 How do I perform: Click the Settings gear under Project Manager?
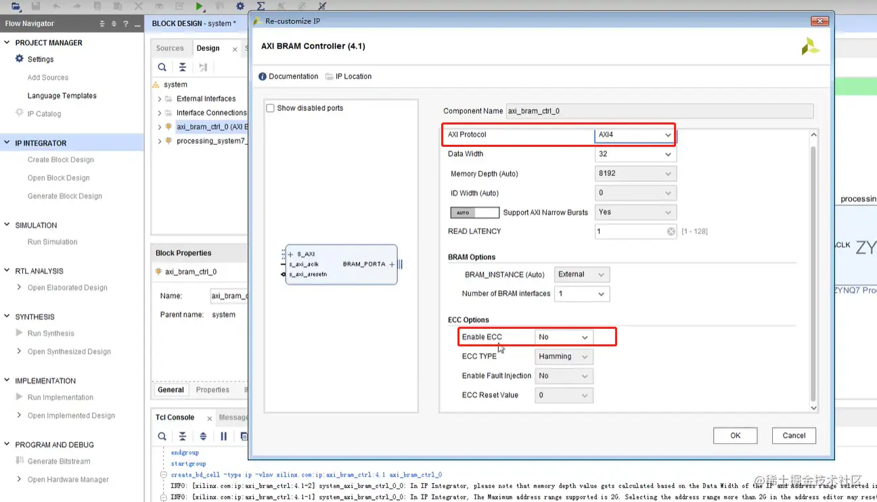pos(20,59)
